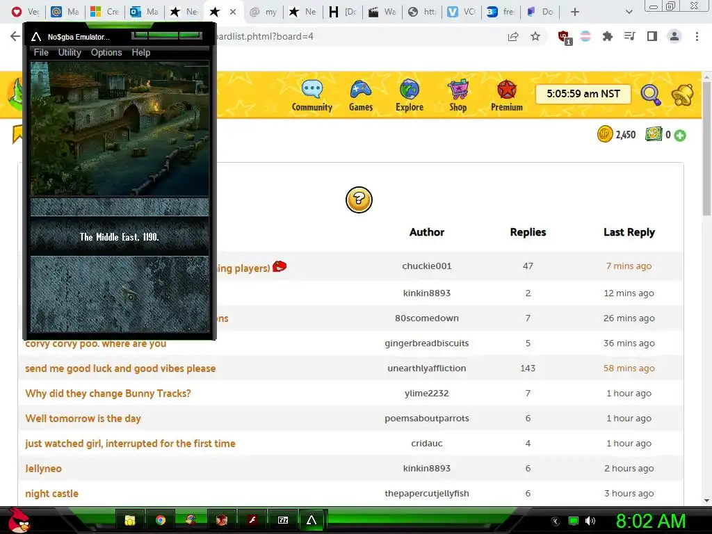The width and height of the screenshot is (712, 534).
Task: Open the Help menu in No$gba
Action: [x=140, y=52]
